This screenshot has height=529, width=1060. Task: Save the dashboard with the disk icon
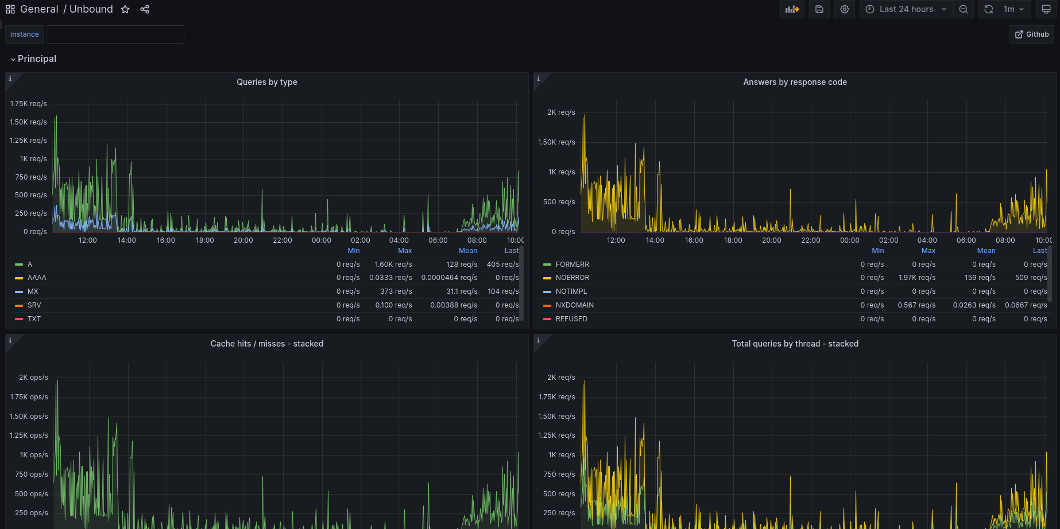click(x=819, y=9)
